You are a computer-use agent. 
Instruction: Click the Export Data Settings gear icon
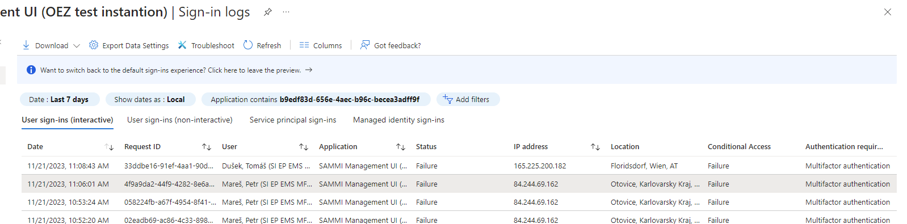[94, 45]
